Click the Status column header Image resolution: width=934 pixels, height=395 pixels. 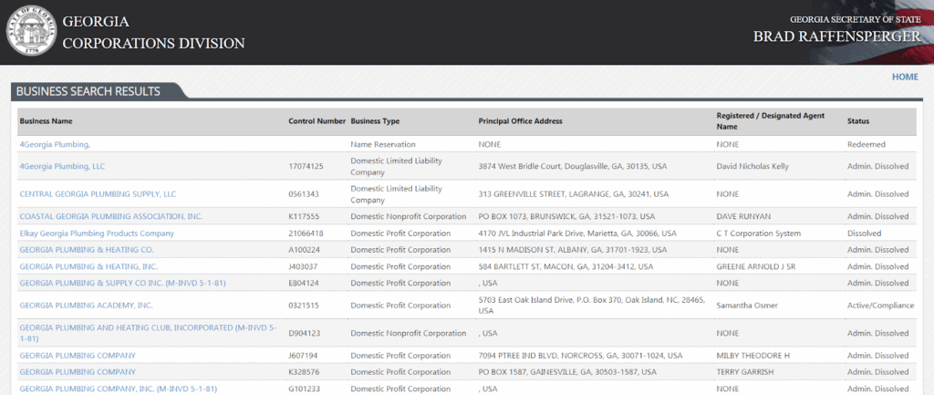tap(857, 121)
